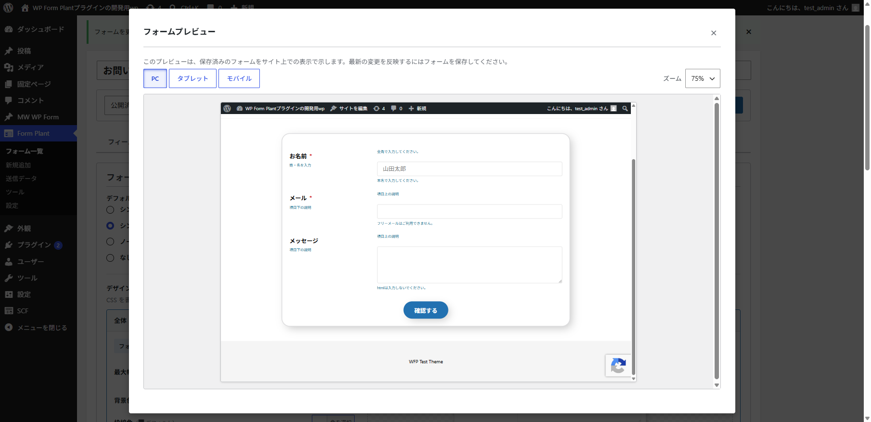The width and height of the screenshot is (871, 422).
Task: Open フォーム一覧 submenu
Action: pos(25,151)
